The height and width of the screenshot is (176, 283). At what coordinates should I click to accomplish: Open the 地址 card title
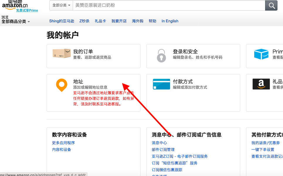[x=78, y=82]
